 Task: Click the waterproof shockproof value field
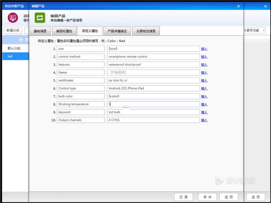click(x=153, y=65)
